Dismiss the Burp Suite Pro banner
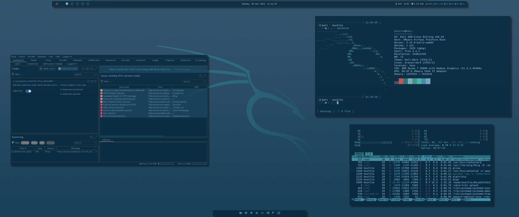 pos(205,69)
